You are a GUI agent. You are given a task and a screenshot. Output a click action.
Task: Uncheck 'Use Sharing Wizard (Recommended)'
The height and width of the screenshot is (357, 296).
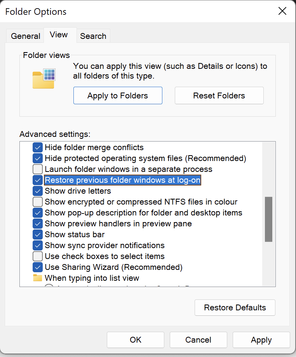[37, 267]
